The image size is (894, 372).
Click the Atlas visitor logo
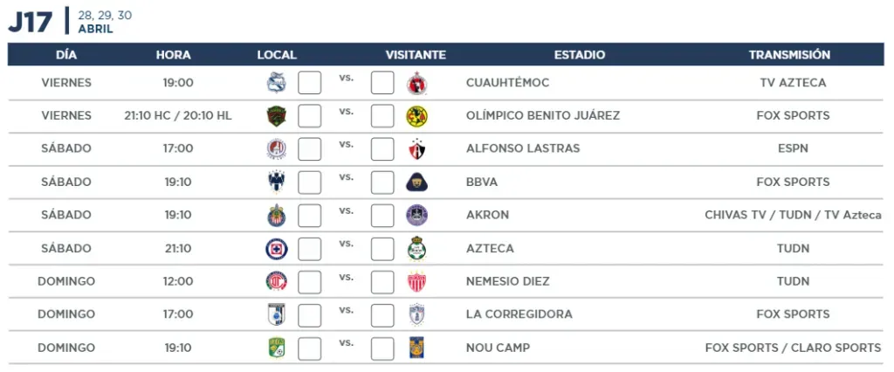416,149
